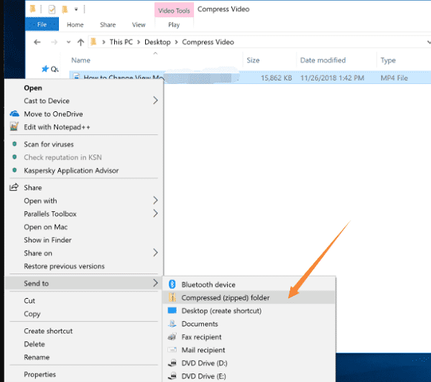Send to DVD Drive (D:)
This screenshot has height=382, width=431.
coord(249,363)
